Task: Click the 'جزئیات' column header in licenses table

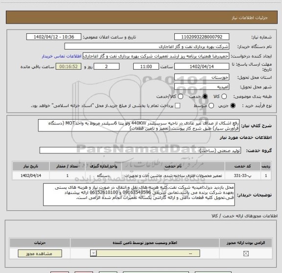Action: pos(40,243)
